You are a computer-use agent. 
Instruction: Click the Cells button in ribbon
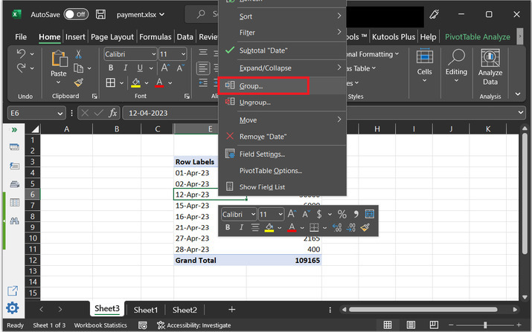click(x=424, y=65)
